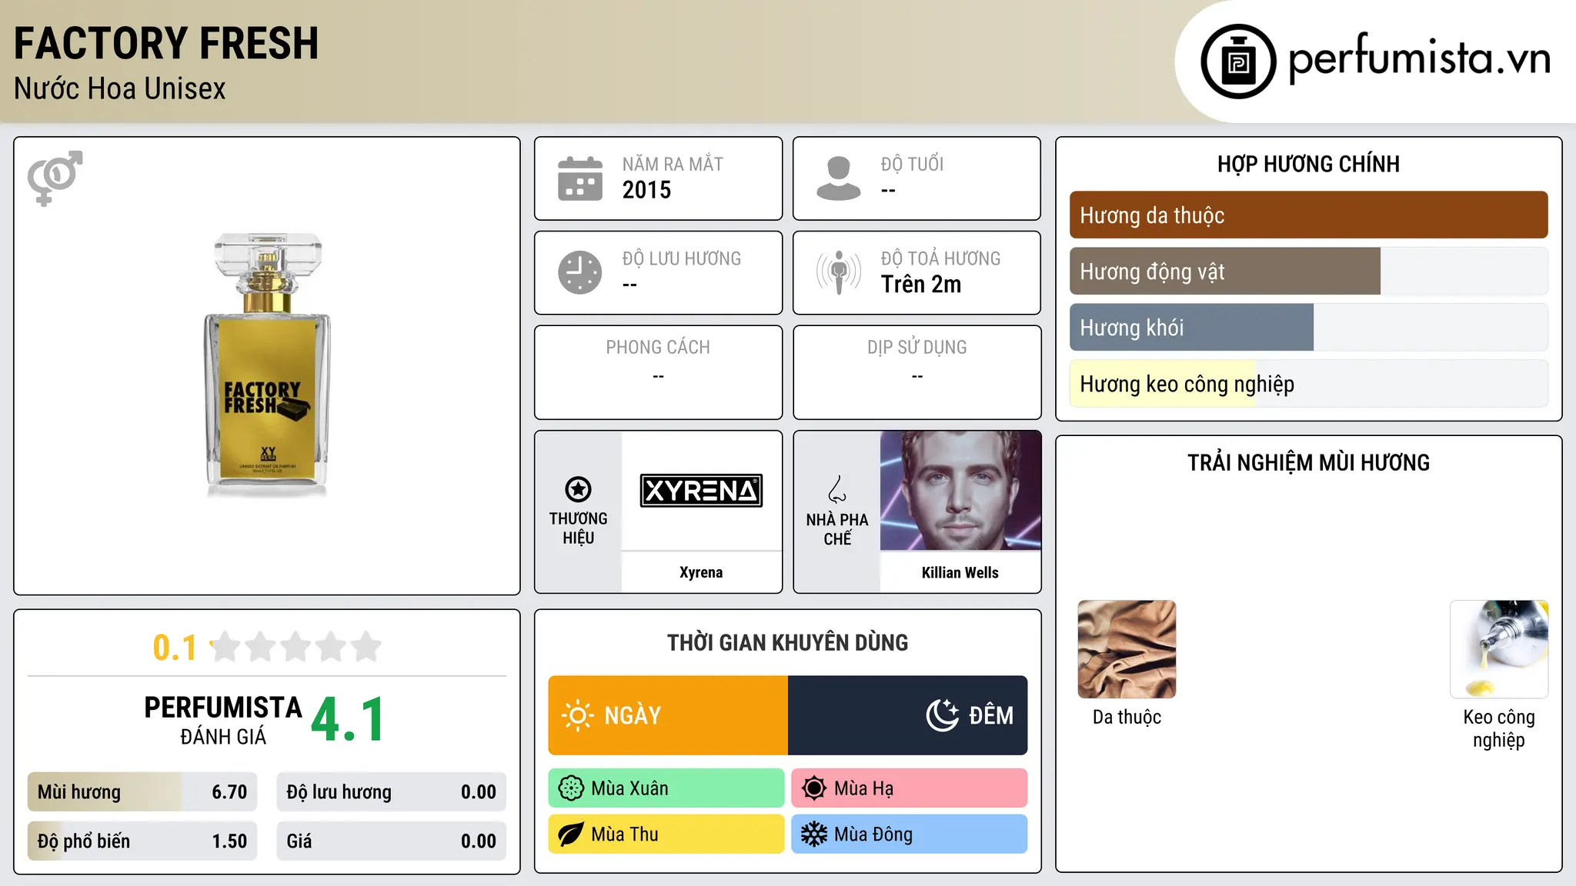Open the Da thuộc note image
Viewport: 1576px width, 886px height.
pyautogui.click(x=1127, y=649)
